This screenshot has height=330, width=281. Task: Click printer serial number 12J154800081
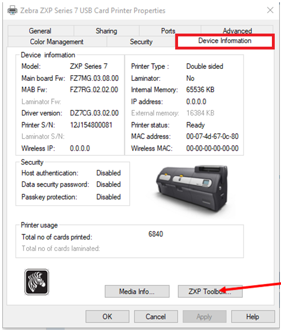91,125
